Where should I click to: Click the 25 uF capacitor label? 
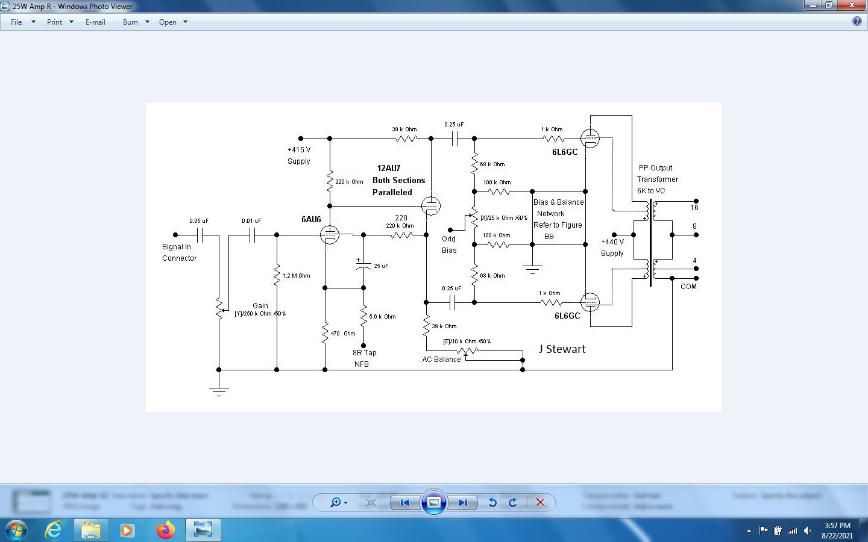click(x=381, y=266)
